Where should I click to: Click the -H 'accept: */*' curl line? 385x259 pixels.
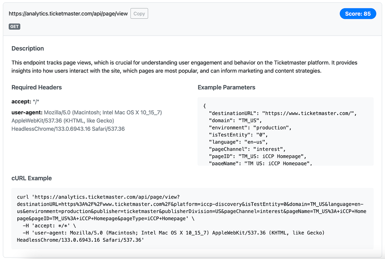[49, 226]
